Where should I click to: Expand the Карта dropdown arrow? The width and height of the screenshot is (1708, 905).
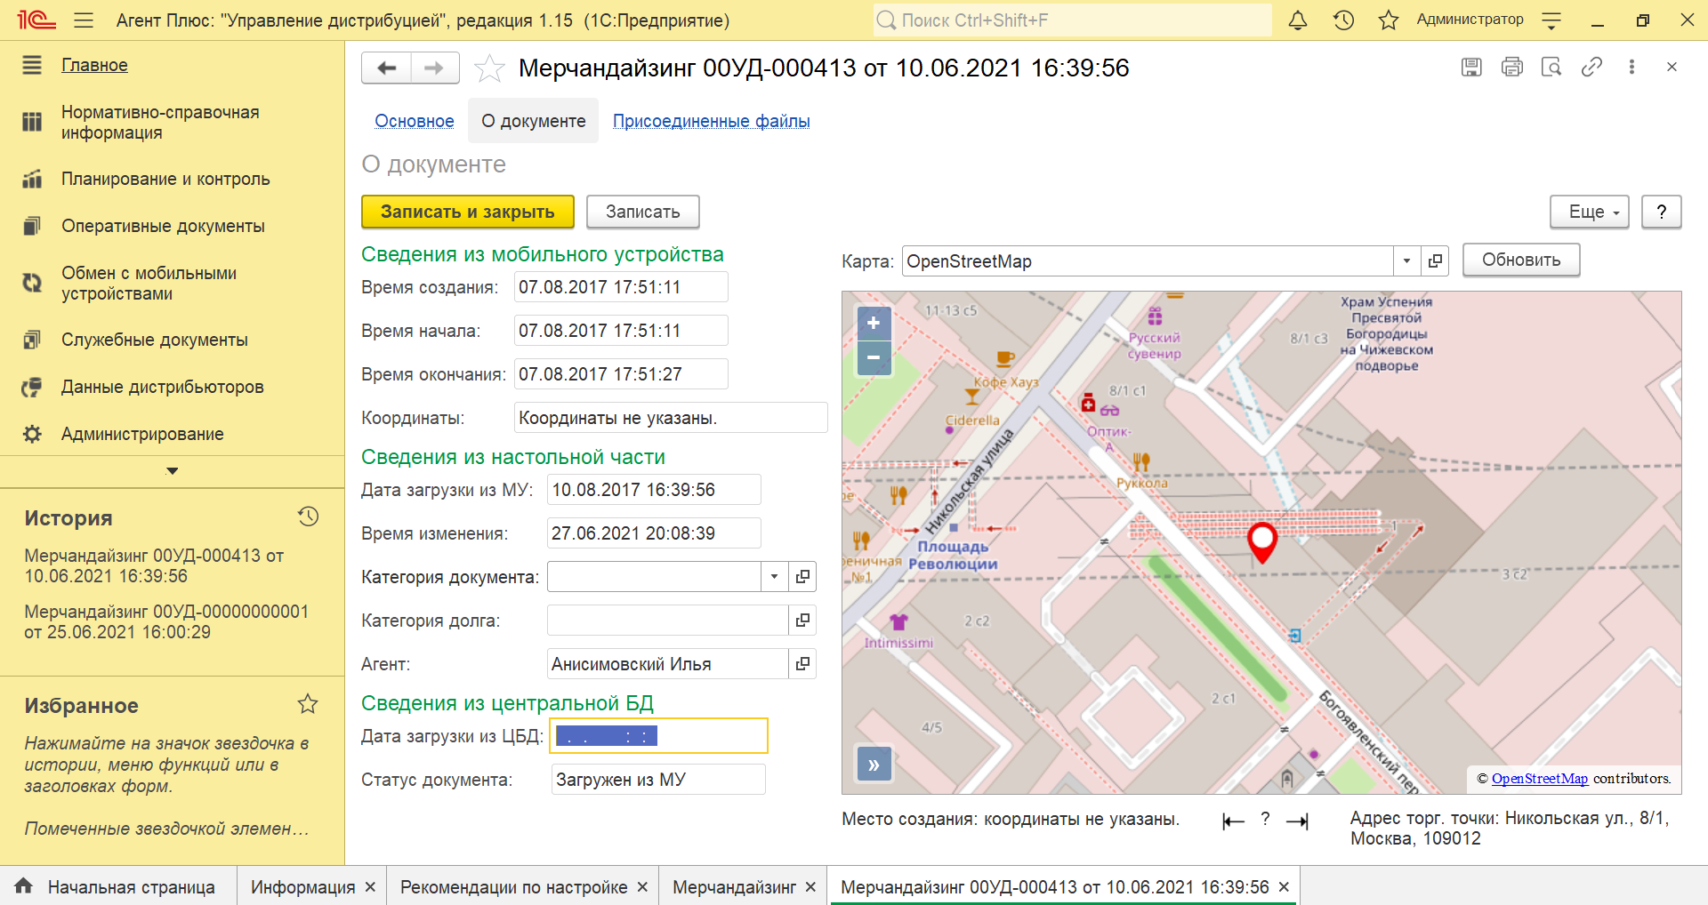pos(1406,261)
